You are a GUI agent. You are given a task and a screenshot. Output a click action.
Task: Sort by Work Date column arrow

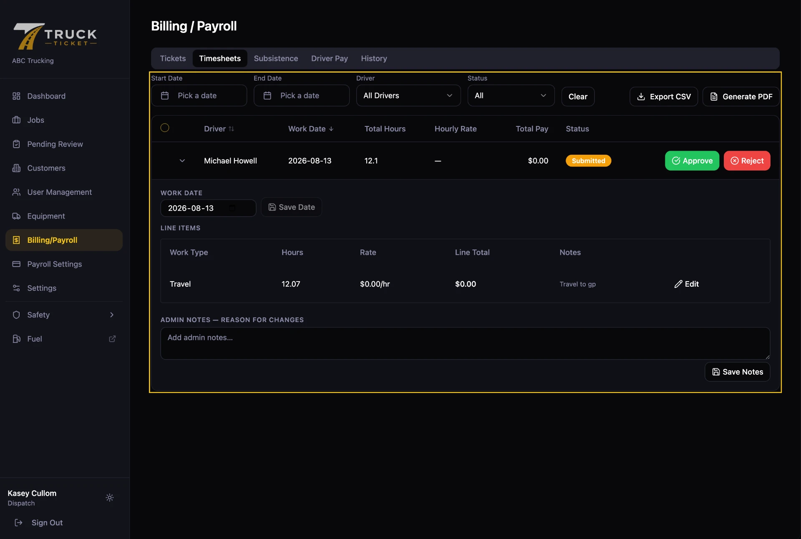pos(331,129)
